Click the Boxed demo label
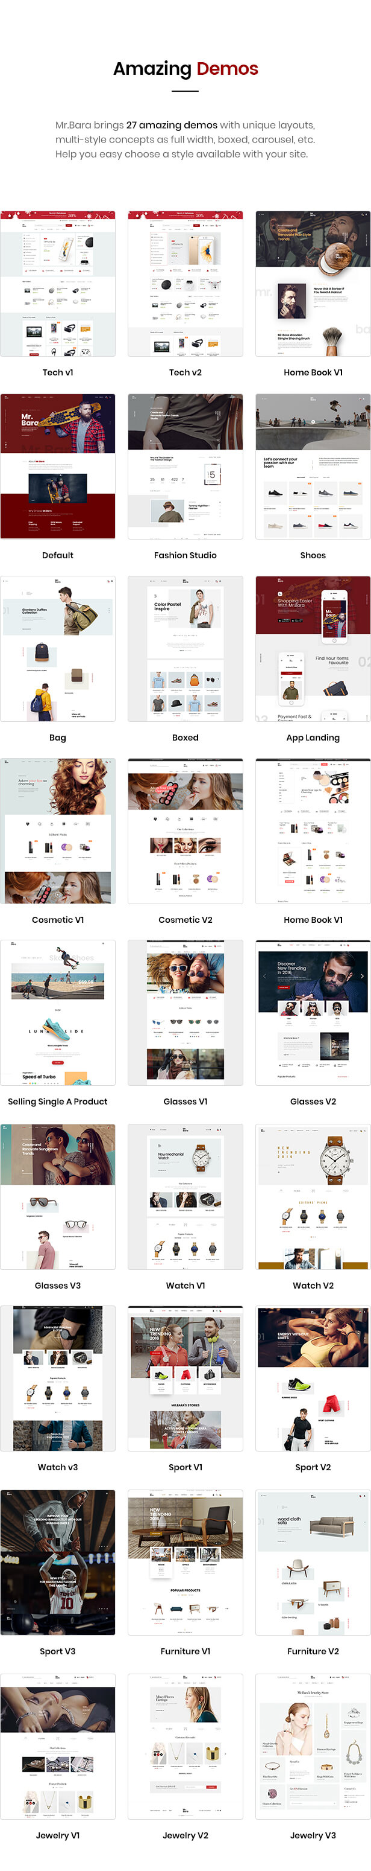Image resolution: width=371 pixels, height=1871 pixels. (185, 737)
